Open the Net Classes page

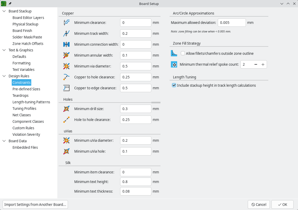[x=22, y=115]
